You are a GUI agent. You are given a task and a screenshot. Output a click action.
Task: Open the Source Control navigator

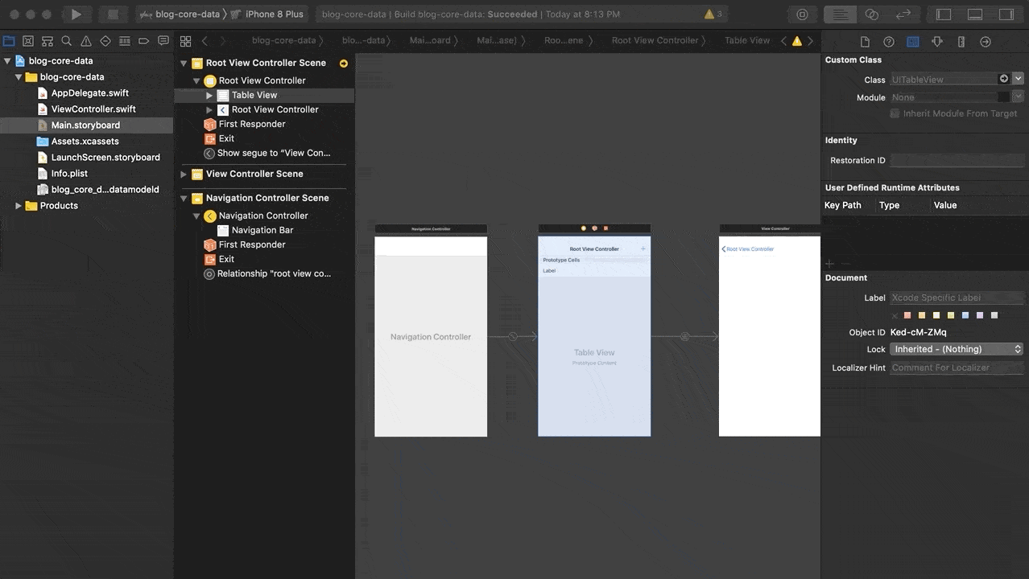pos(28,41)
